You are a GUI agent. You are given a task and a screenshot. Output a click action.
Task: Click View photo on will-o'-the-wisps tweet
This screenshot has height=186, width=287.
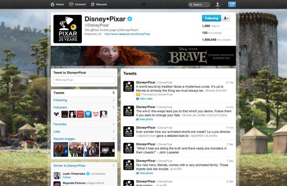click(144, 119)
